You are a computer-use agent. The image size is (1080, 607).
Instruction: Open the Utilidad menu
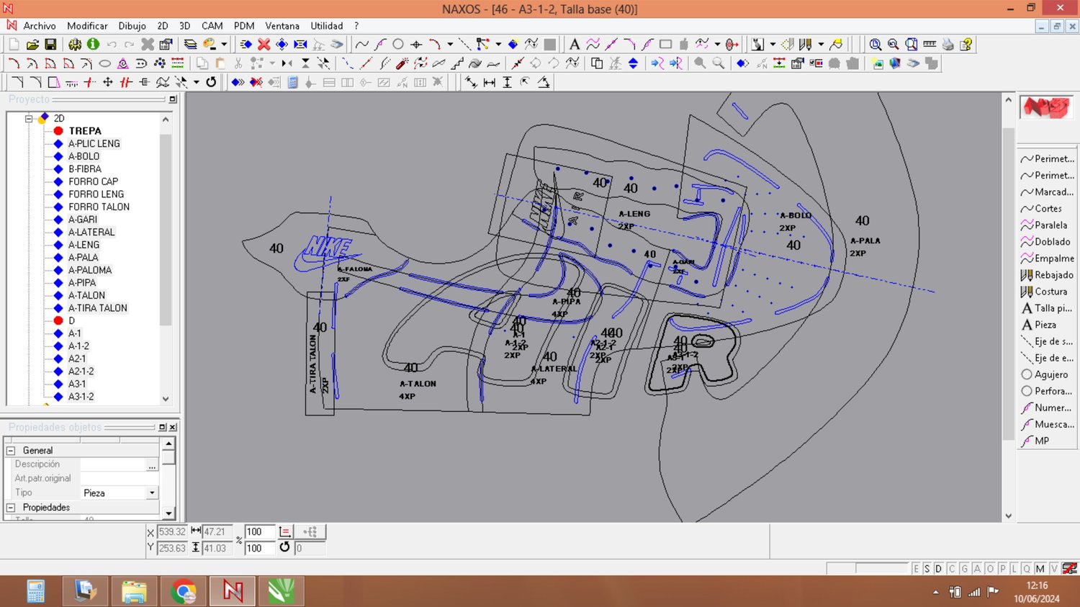click(327, 26)
